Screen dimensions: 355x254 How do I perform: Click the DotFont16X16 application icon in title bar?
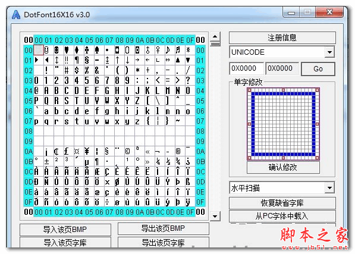(x=16, y=15)
